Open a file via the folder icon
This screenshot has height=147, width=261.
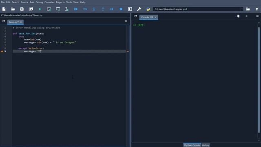pos(13,9)
